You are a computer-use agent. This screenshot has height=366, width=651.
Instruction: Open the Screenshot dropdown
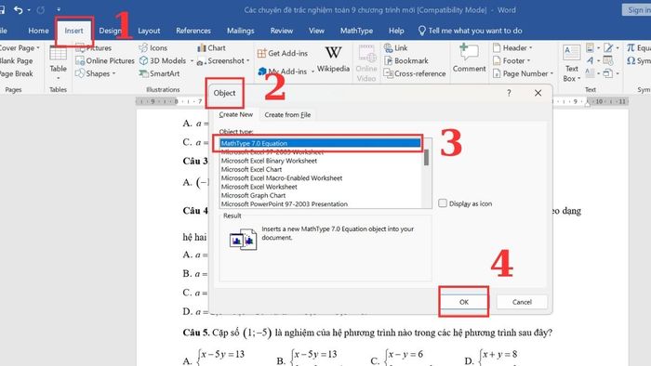point(223,61)
